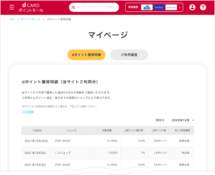Open the hamburger menu
Screen dimensions: 215x175
[x=12, y=7]
